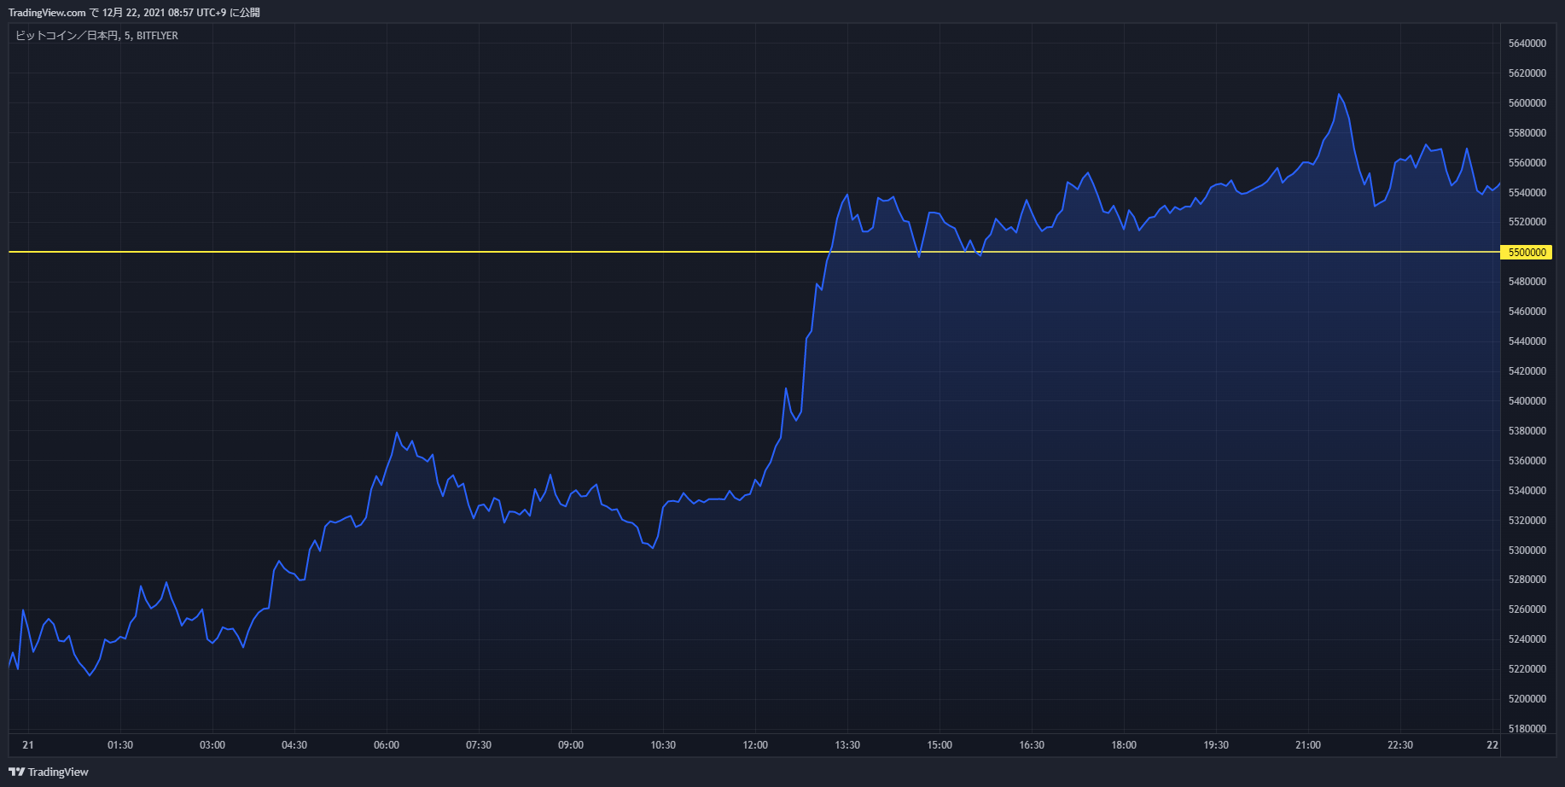Click the 5520000 price axis label
1565x787 pixels.
[x=1527, y=222]
